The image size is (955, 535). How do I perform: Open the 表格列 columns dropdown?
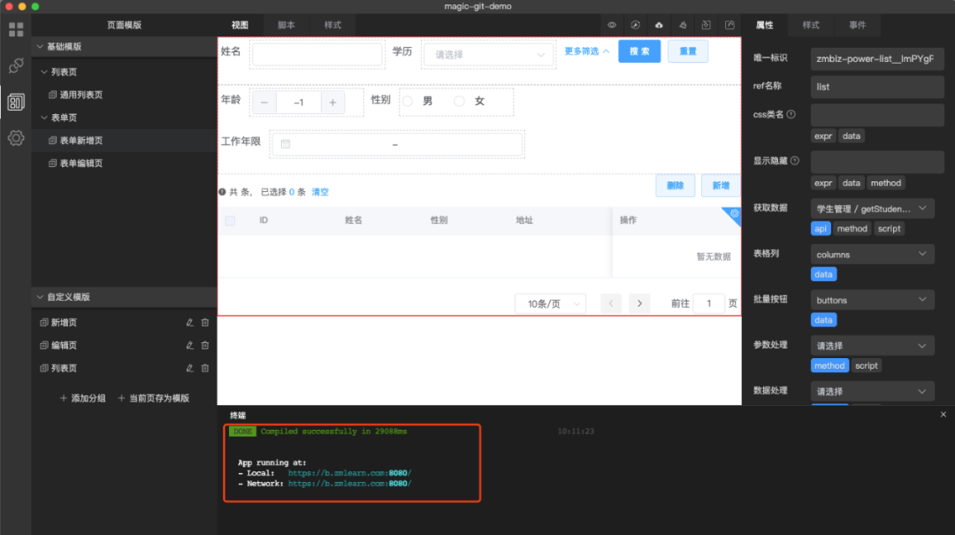tap(872, 254)
